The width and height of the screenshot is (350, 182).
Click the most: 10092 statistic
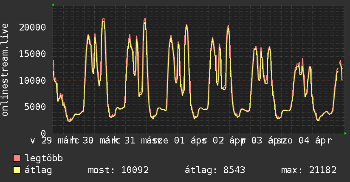pos(118,170)
